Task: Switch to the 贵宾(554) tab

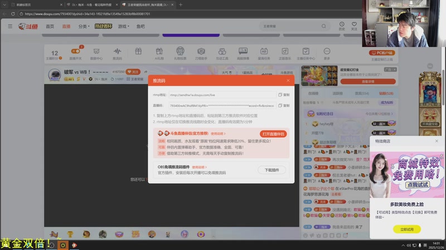Action: (x=362, y=93)
